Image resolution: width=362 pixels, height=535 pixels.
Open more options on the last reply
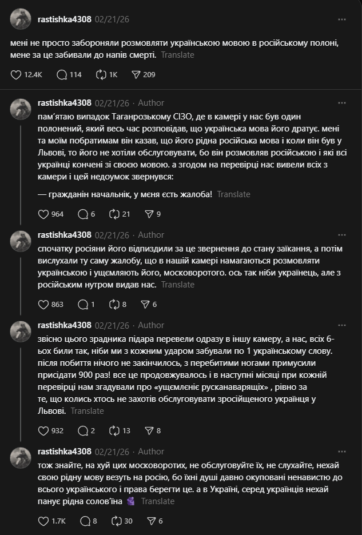click(342, 451)
